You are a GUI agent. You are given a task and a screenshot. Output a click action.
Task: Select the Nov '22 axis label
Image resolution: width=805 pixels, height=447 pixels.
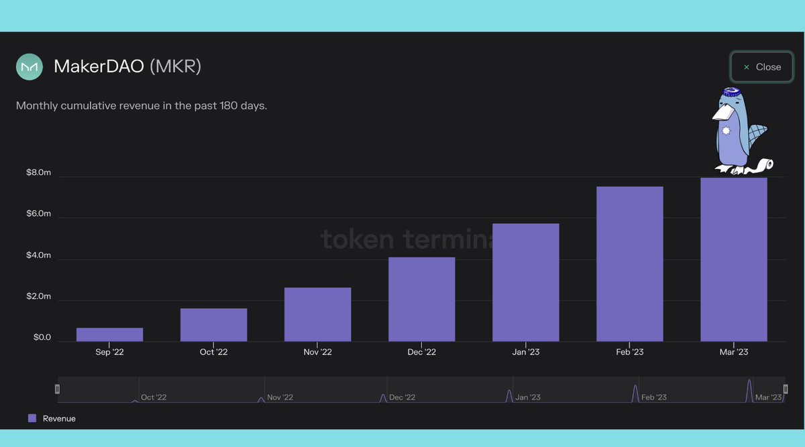317,351
